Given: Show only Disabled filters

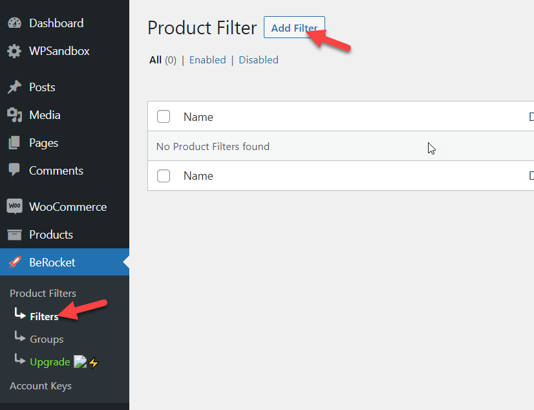Looking at the screenshot, I should click(259, 60).
